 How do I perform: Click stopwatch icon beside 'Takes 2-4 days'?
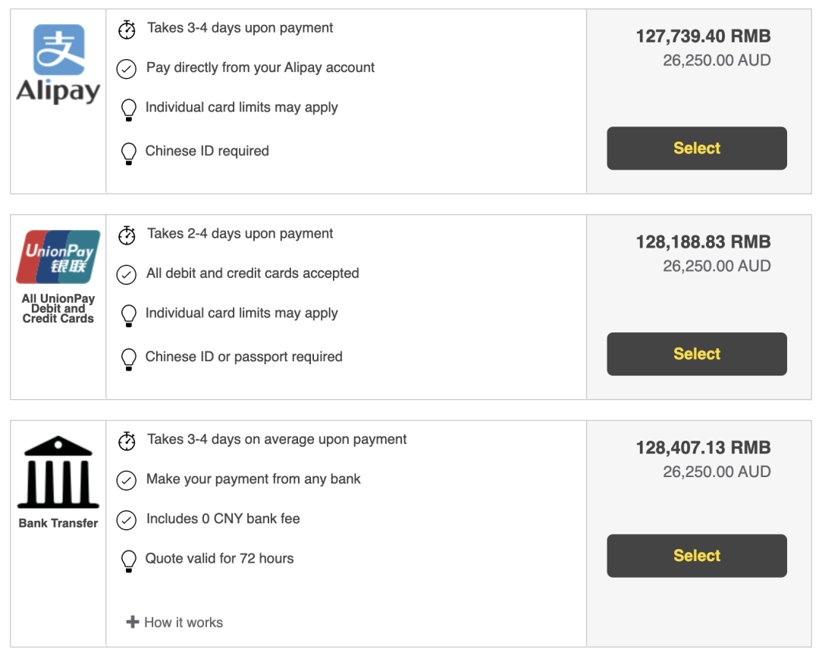[127, 235]
